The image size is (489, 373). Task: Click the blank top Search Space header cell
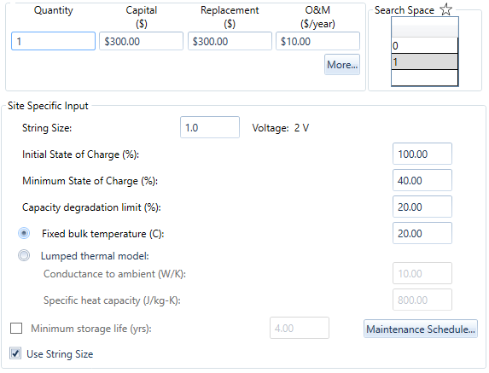[425, 27]
